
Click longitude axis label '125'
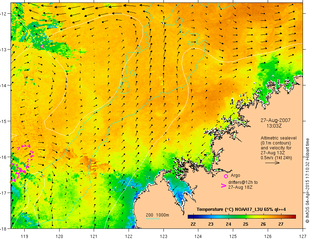[233, 236]
